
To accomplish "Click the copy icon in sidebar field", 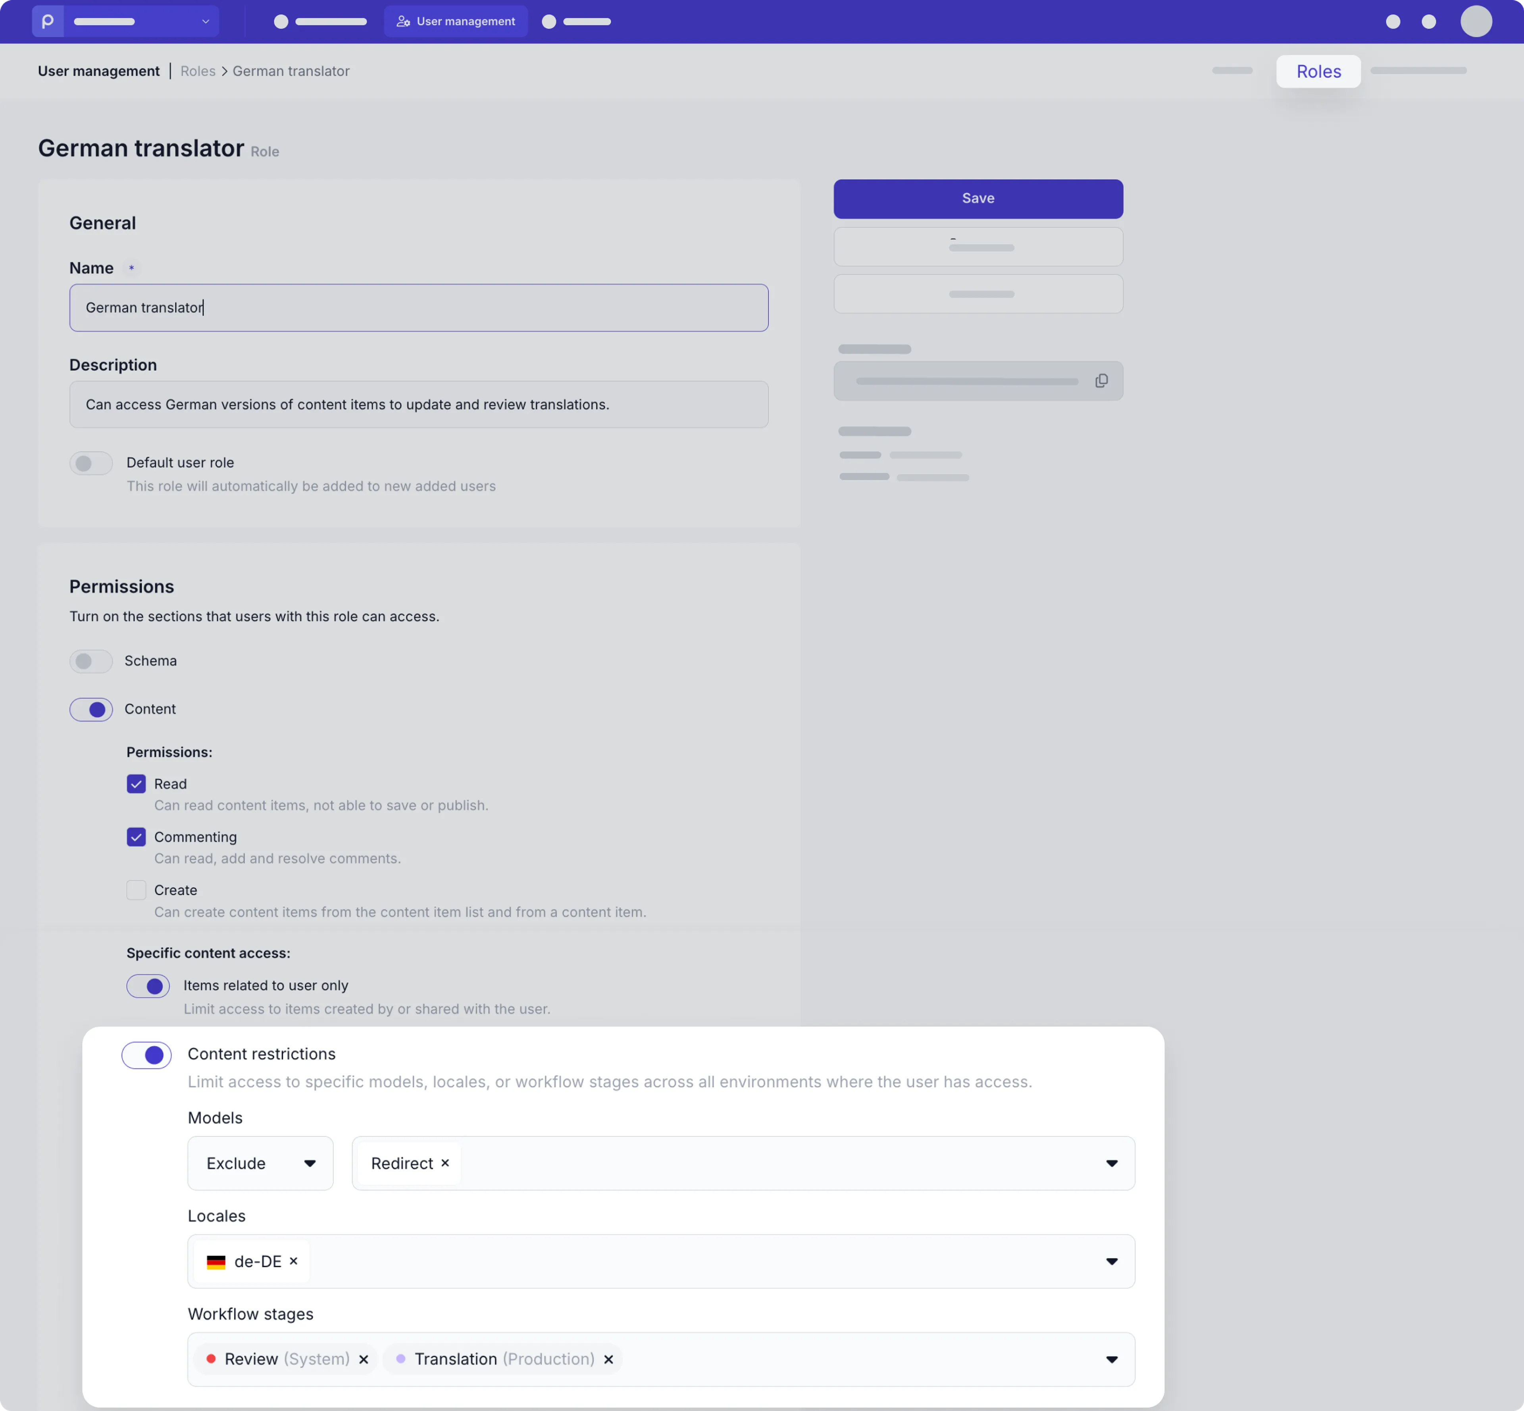I will [1101, 381].
